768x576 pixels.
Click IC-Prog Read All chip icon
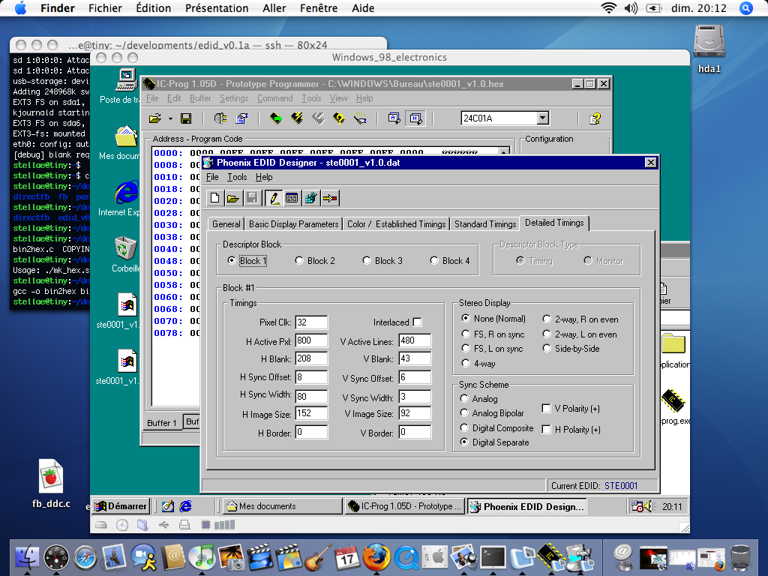[x=276, y=118]
